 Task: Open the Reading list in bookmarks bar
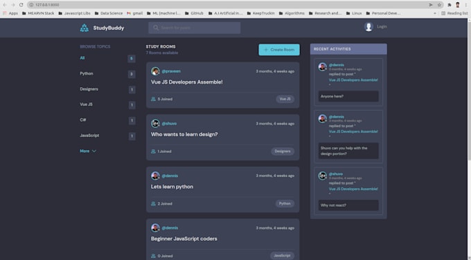pos(454,13)
